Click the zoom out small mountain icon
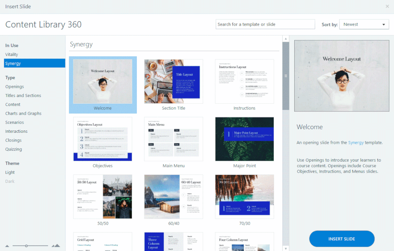 pos(7,246)
